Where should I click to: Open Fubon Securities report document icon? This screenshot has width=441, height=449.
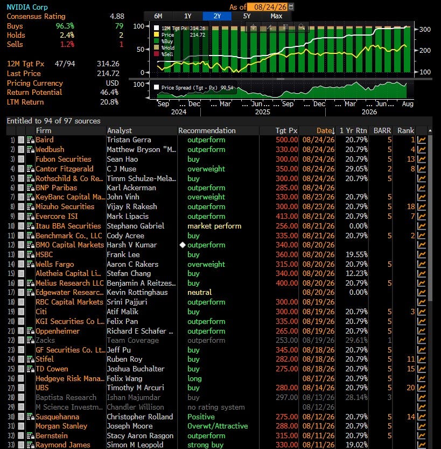click(x=21, y=159)
